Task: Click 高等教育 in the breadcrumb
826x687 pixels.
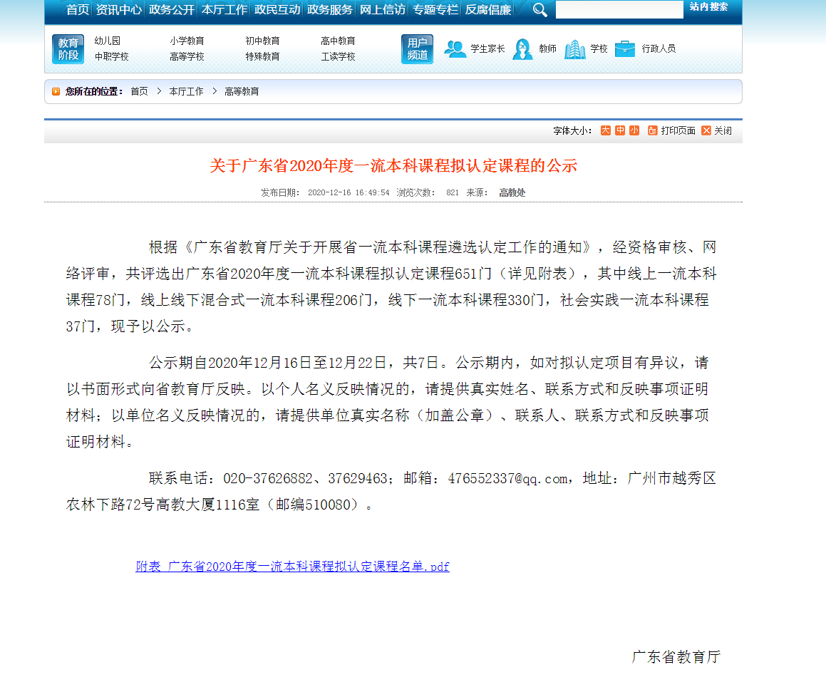Action: (242, 91)
